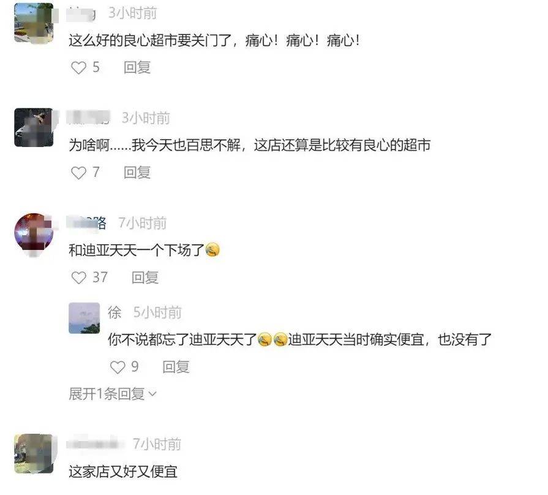This screenshot has width=548, height=495.
Task: Click the comment text 这家店又好又便宜
Action: click(123, 472)
